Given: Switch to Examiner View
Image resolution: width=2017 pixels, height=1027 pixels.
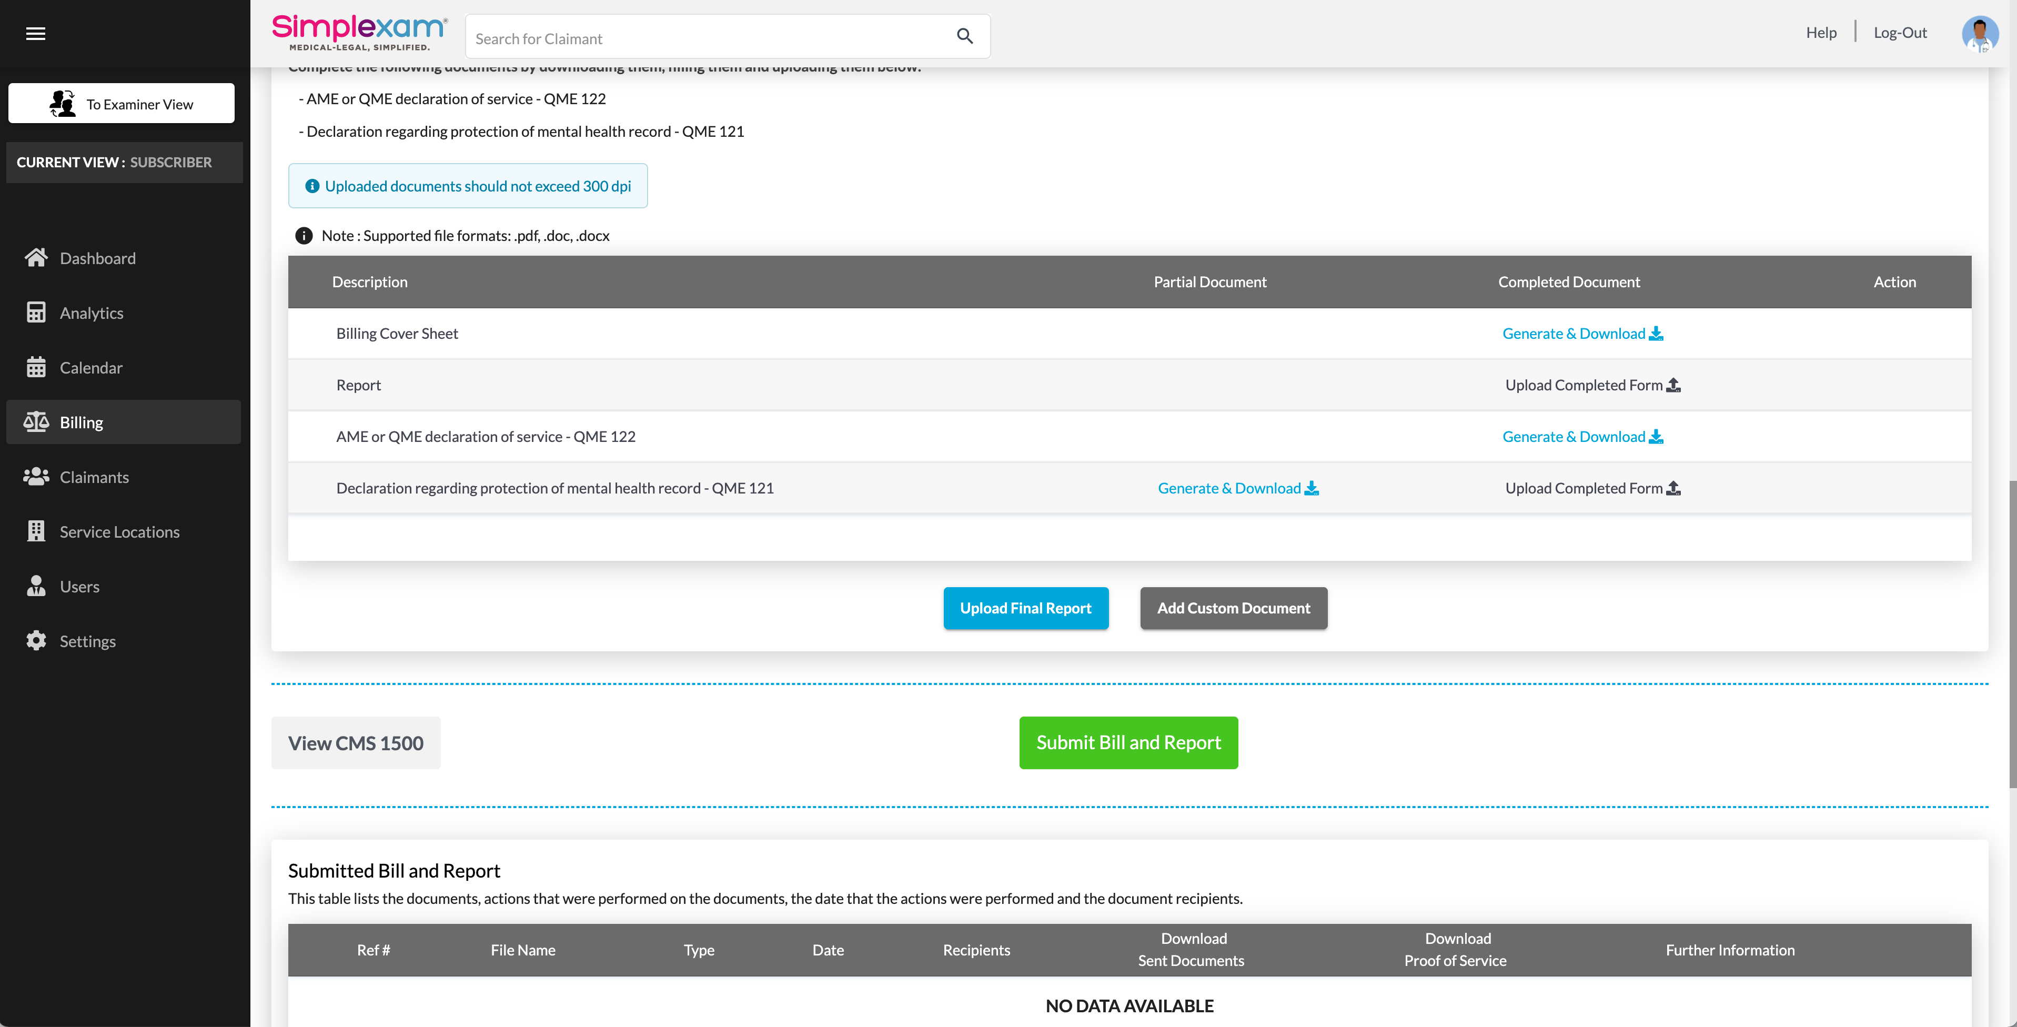Looking at the screenshot, I should (122, 103).
